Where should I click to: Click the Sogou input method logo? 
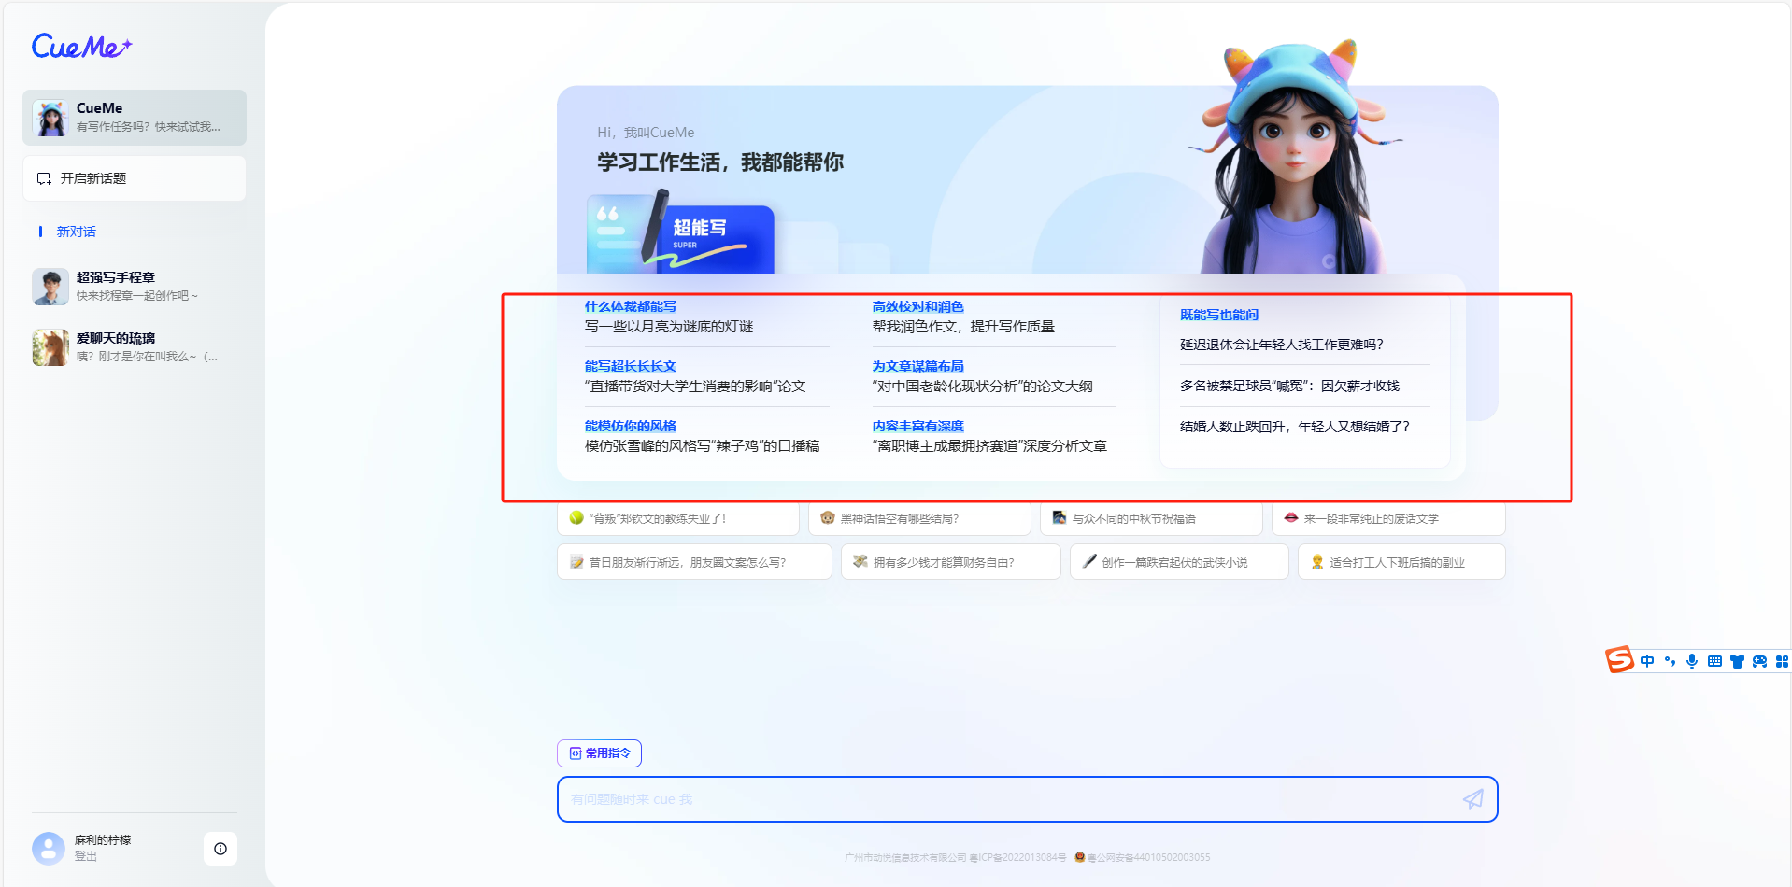[x=1620, y=660]
